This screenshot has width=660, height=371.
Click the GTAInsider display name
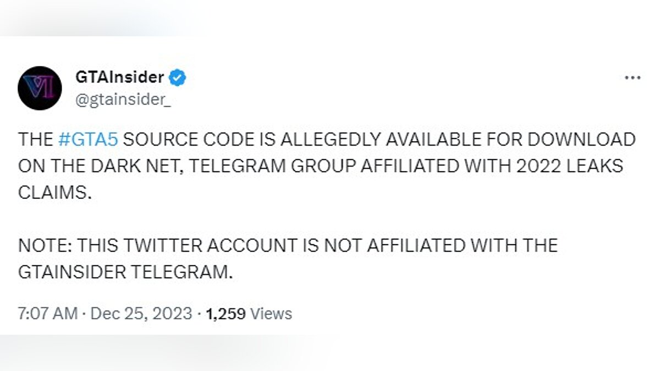pos(119,77)
